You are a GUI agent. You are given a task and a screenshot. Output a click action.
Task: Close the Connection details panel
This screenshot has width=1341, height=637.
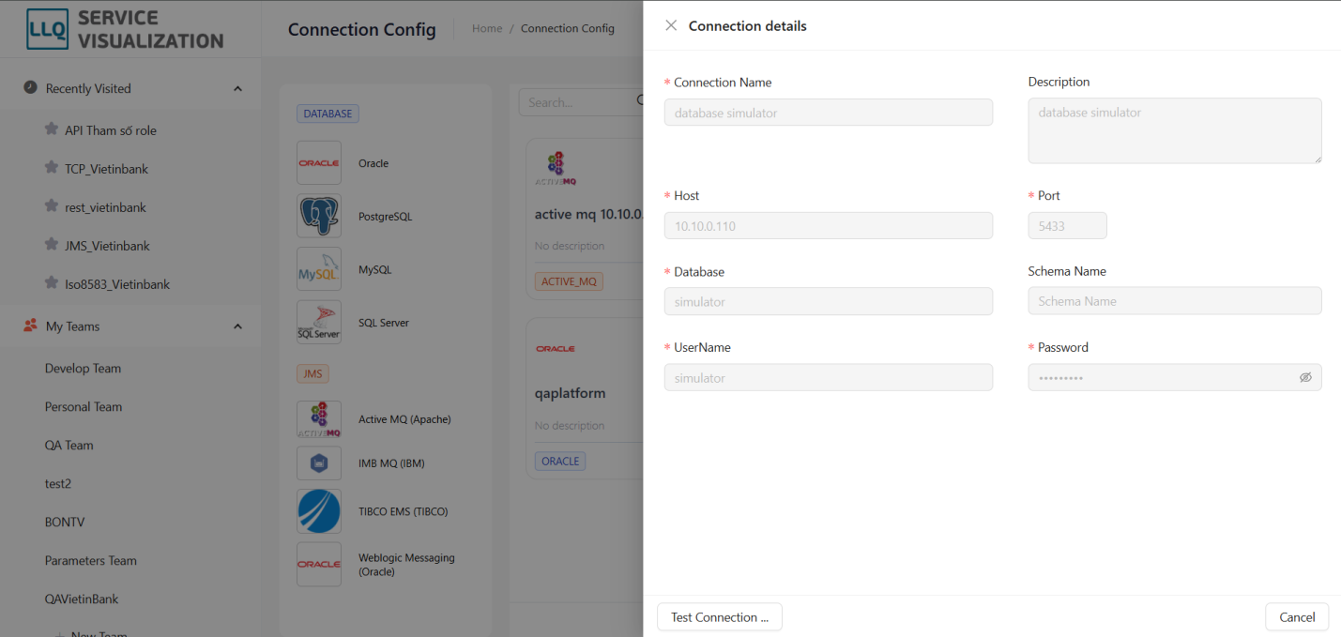(671, 26)
